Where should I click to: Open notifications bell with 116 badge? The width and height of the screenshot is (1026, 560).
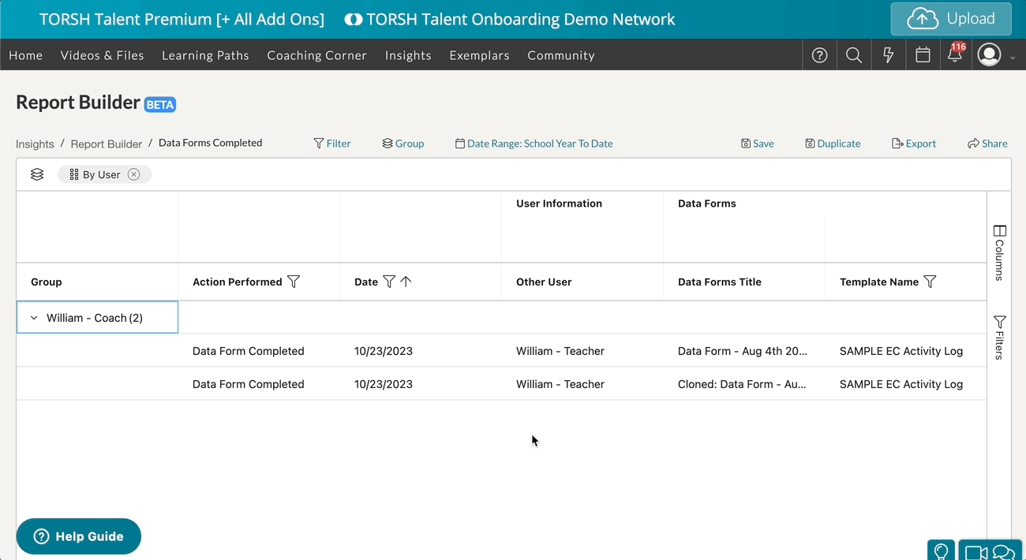(x=955, y=55)
